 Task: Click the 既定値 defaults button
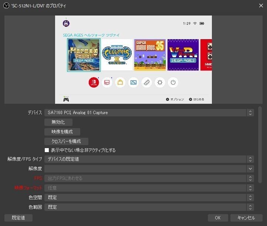pyautogui.click(x=18, y=218)
